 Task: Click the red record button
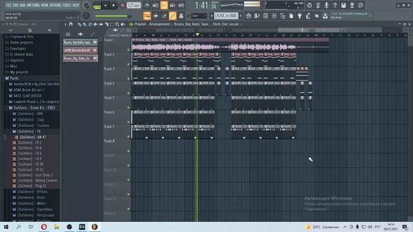pyautogui.click(x=122, y=5)
